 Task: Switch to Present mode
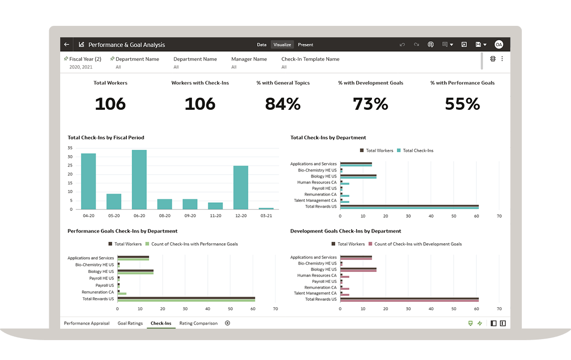[305, 45]
